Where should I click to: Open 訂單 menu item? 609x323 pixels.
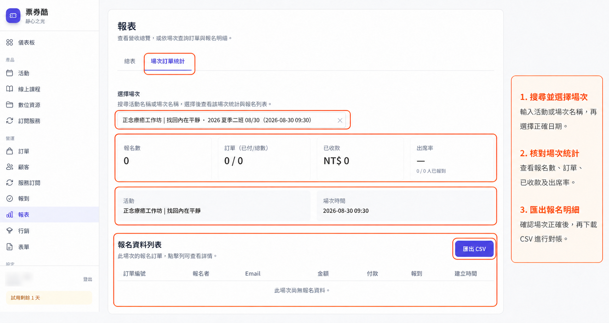[50, 151]
